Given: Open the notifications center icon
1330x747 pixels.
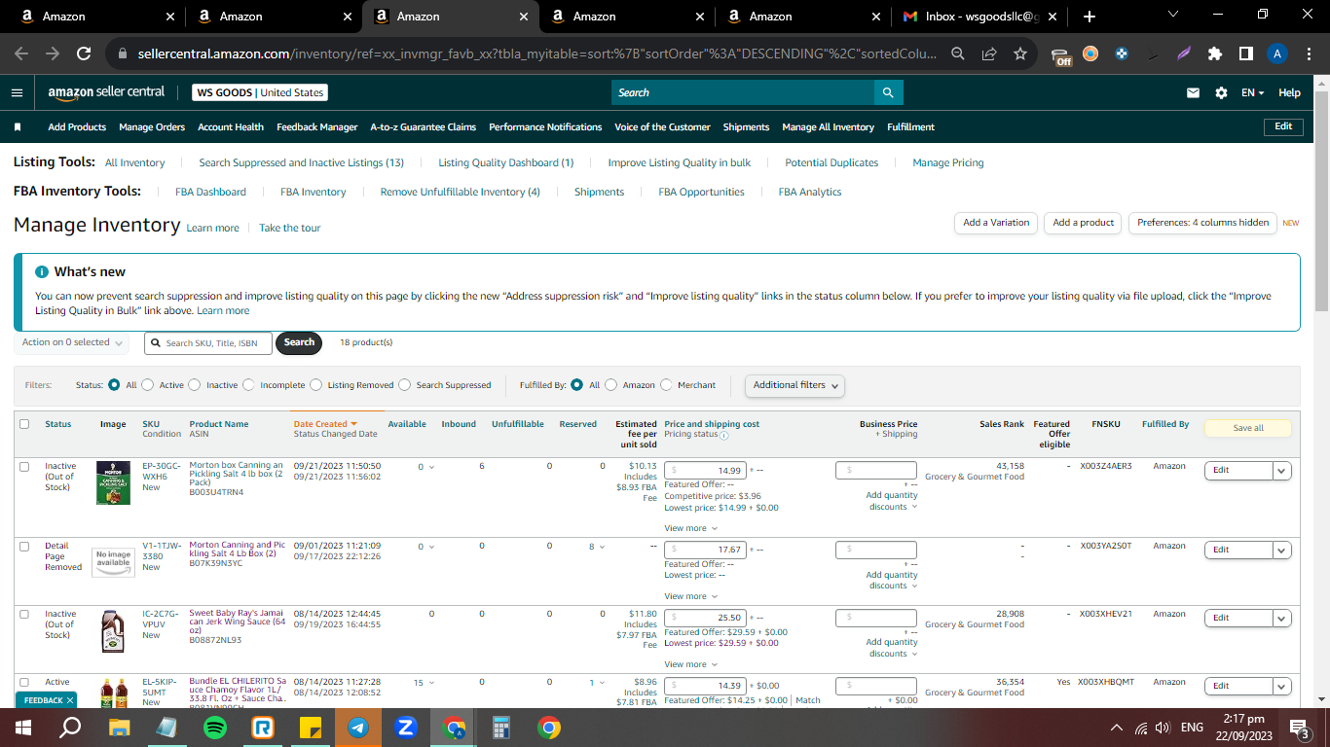Looking at the screenshot, I should [1298, 727].
